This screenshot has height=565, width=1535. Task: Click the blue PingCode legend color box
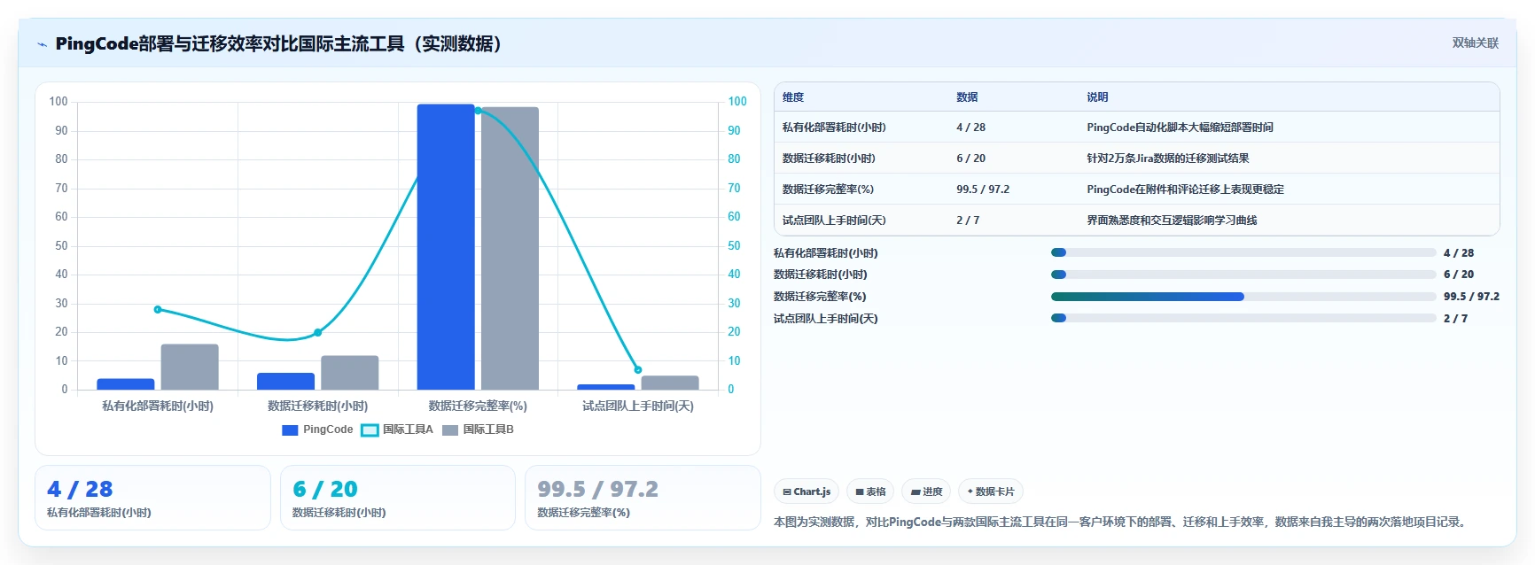coord(290,430)
